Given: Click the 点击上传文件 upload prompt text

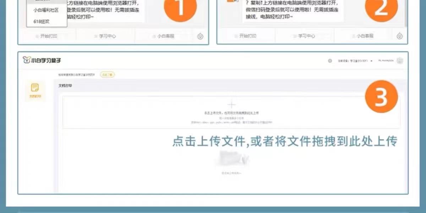Looking at the screenshot, I should tap(231, 113).
